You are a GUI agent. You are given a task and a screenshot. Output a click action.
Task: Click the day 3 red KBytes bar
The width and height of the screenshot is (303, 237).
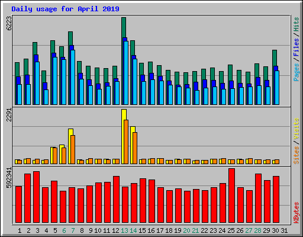coord(36,197)
